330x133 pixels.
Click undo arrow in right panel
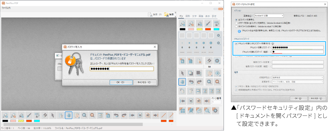191,82
